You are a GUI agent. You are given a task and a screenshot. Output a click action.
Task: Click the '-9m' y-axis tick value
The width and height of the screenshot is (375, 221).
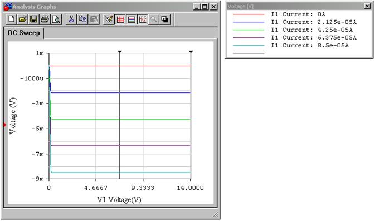tap(38, 179)
